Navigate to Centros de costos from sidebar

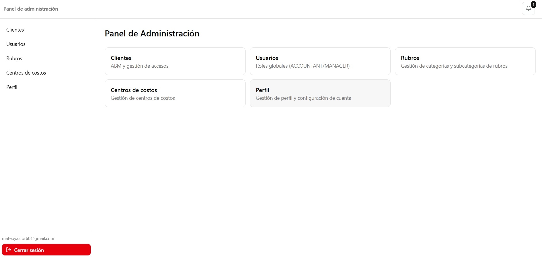pos(26,73)
